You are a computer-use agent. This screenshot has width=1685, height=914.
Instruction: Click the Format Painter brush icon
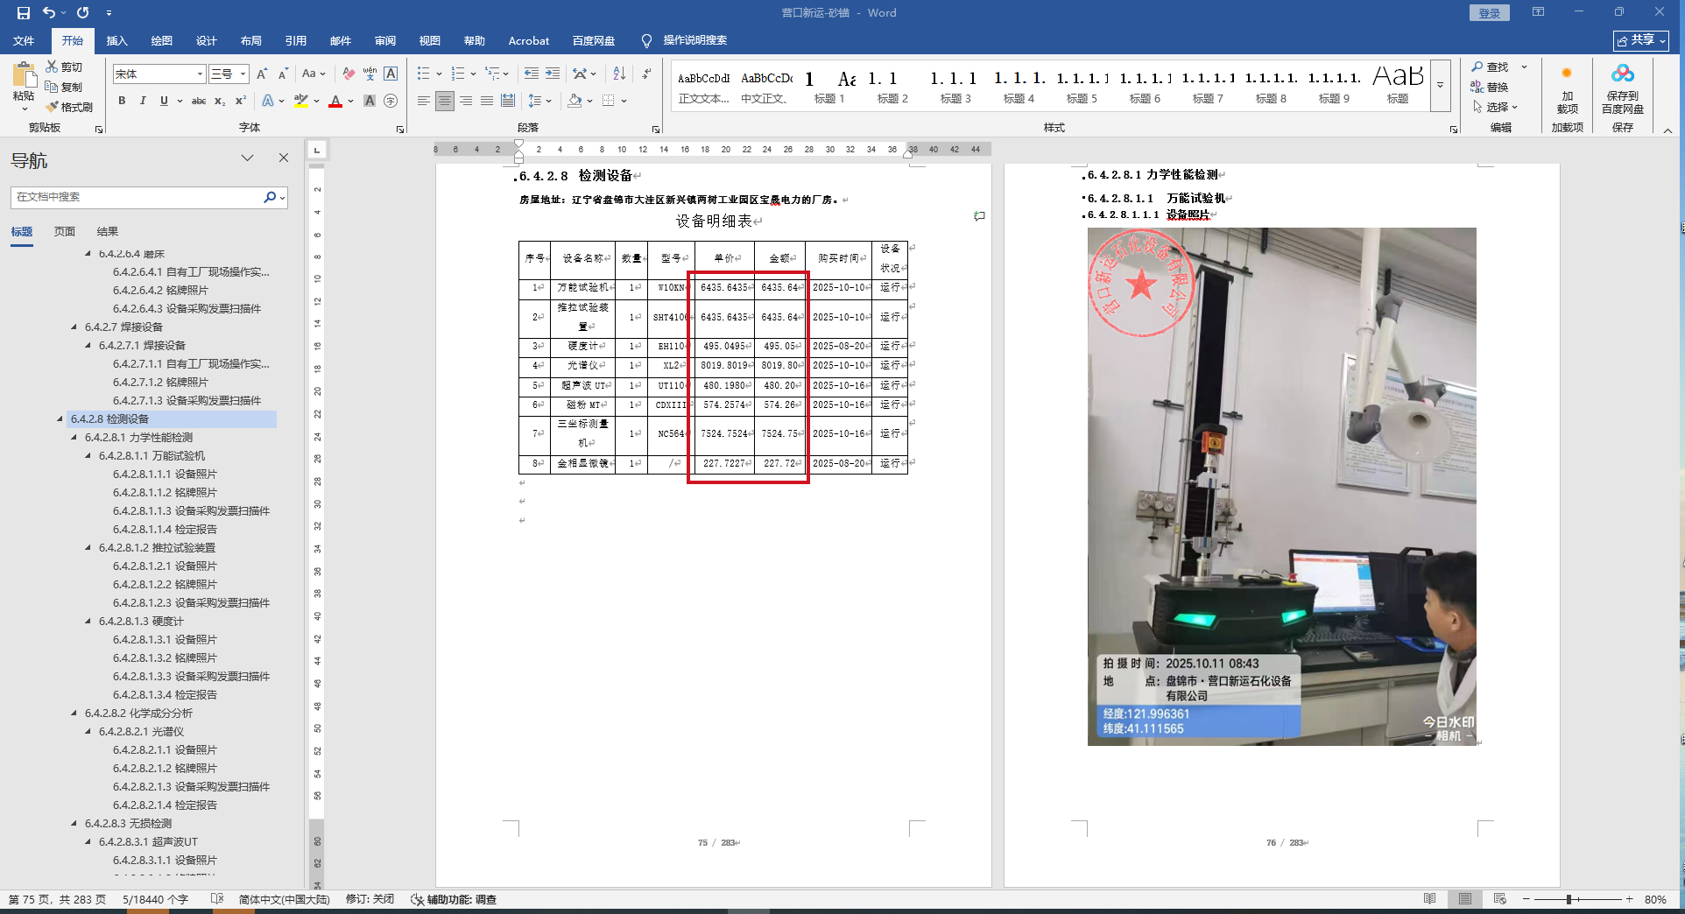click(x=53, y=107)
